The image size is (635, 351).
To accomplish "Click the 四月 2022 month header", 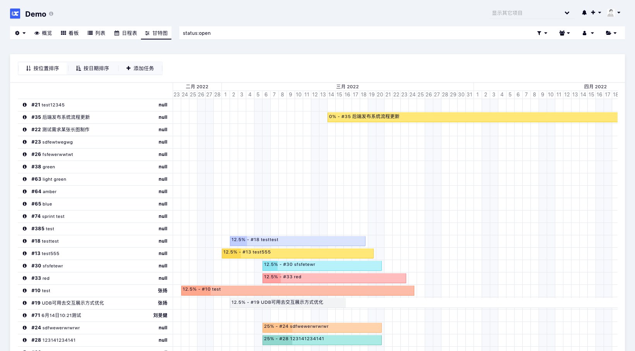I will tap(596, 87).
